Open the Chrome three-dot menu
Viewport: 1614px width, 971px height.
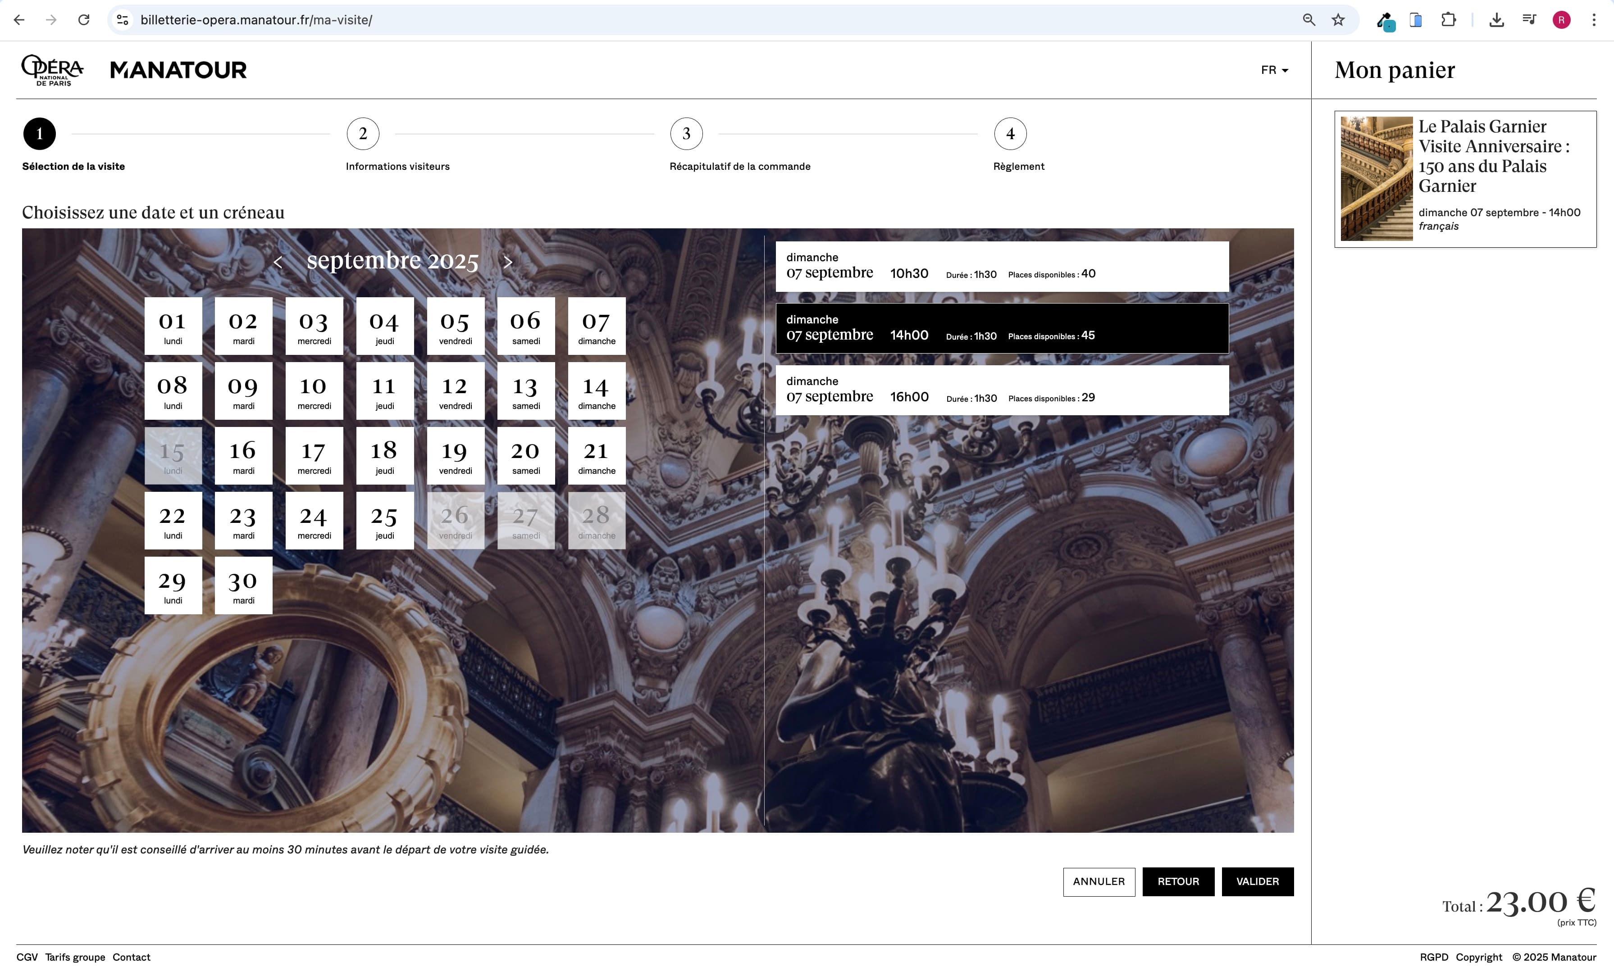click(x=1594, y=20)
